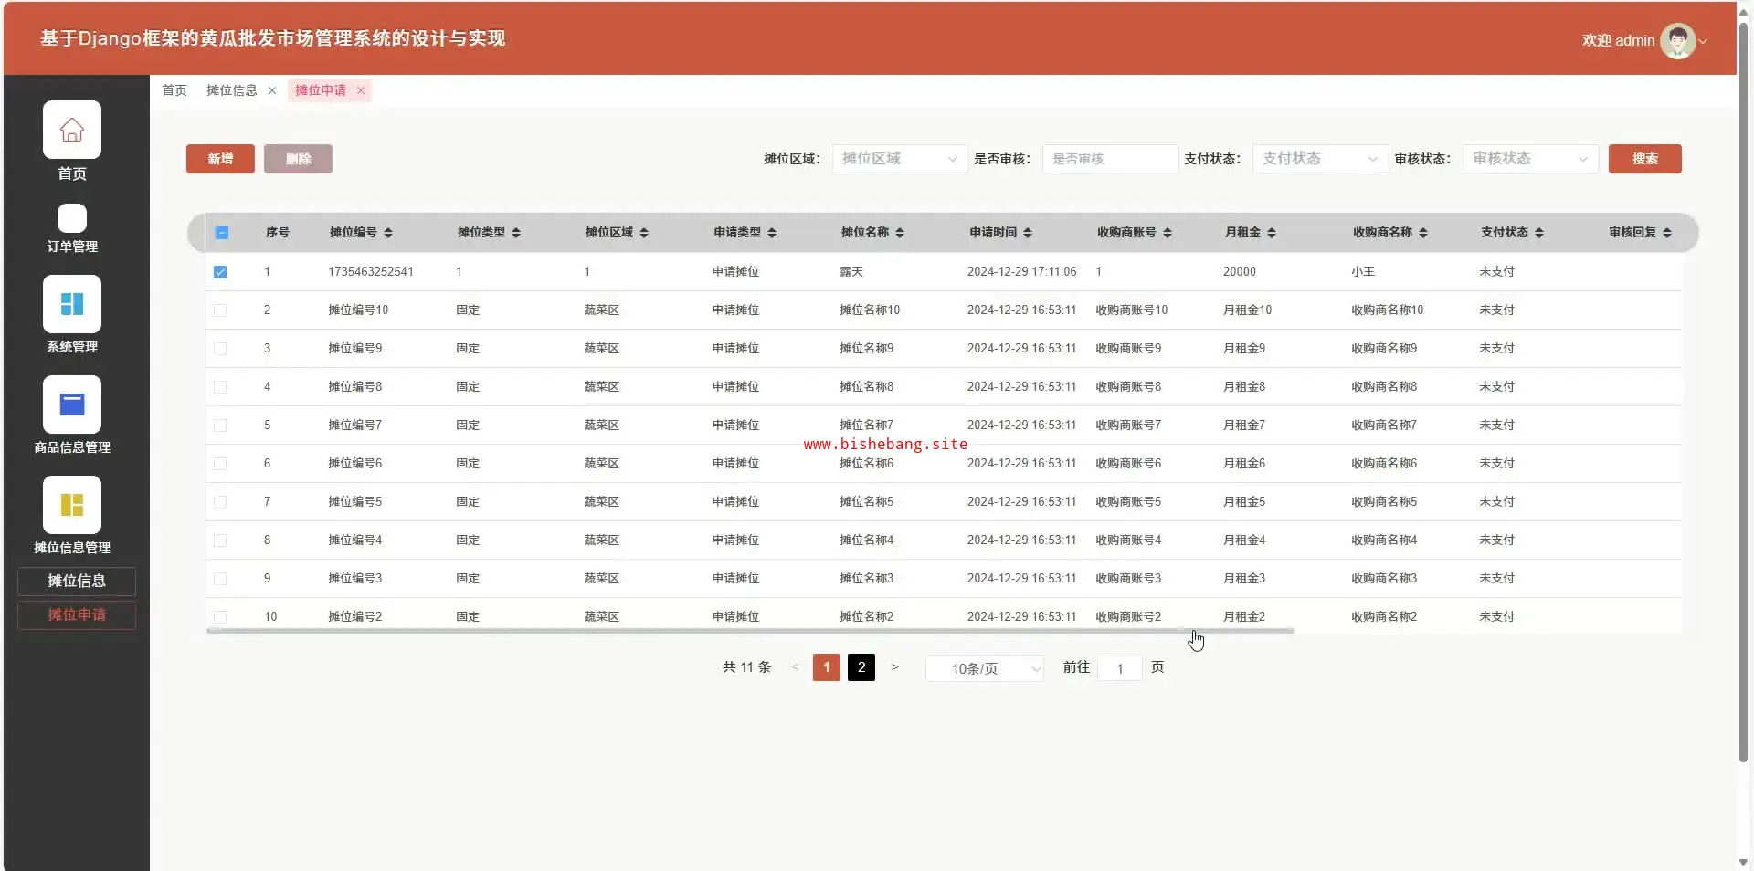This screenshot has width=1754, height=871.
Task: Uncheck the row 1 checkbox for 1735463252541
Action: (220, 272)
